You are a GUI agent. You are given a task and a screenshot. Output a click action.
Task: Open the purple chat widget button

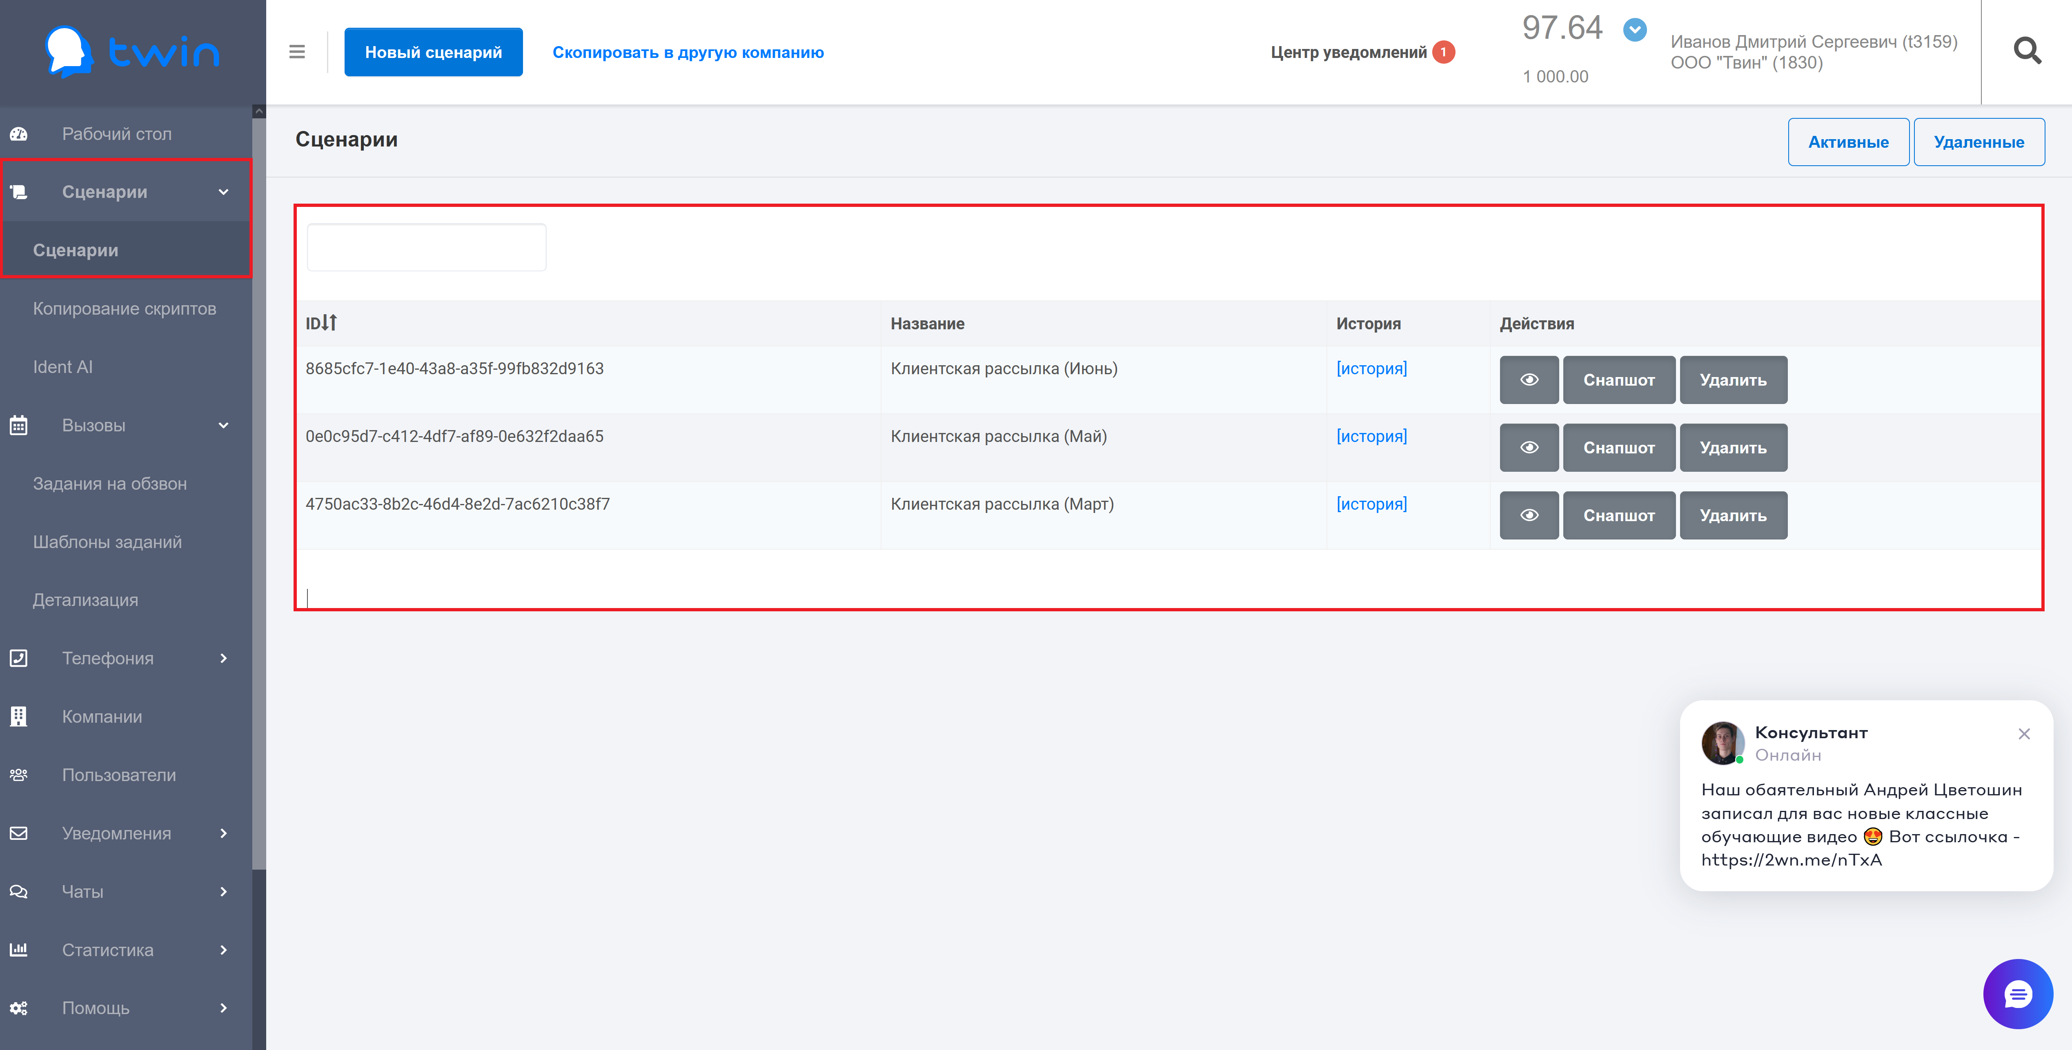(2017, 995)
